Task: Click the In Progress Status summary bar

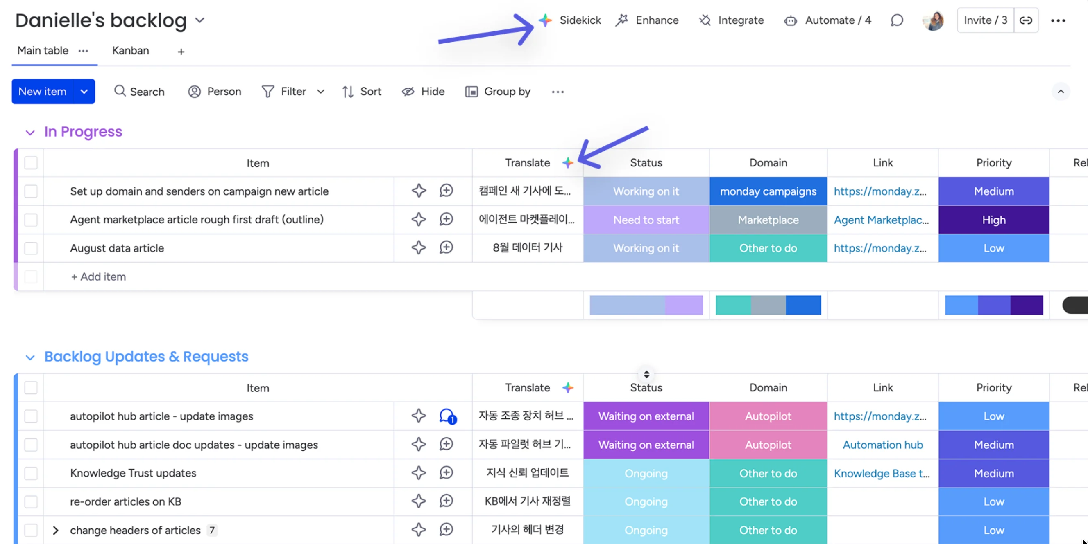Action: click(646, 305)
